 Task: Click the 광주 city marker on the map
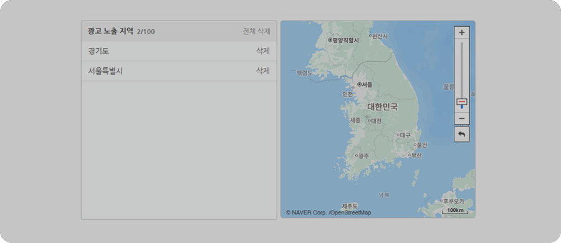357,156
